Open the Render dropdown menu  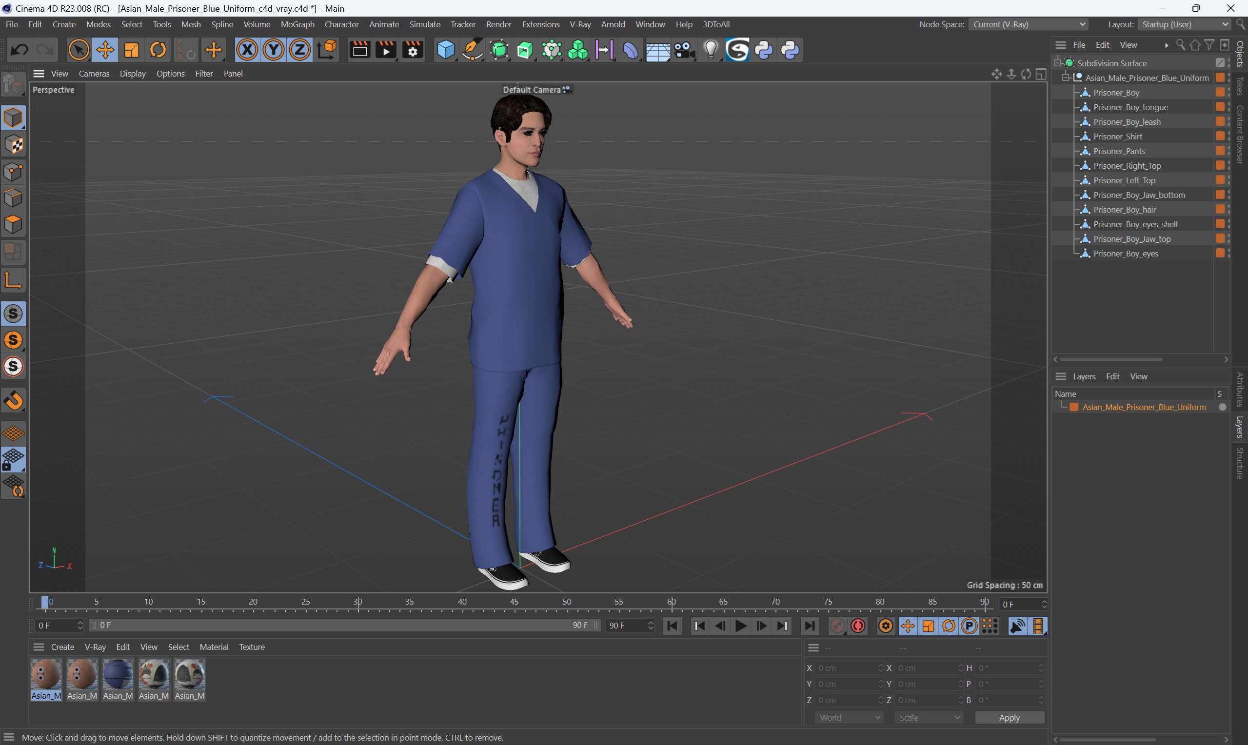tap(497, 24)
